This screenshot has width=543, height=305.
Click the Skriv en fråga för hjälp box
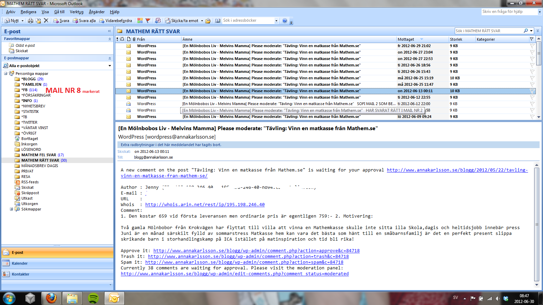pos(509,12)
